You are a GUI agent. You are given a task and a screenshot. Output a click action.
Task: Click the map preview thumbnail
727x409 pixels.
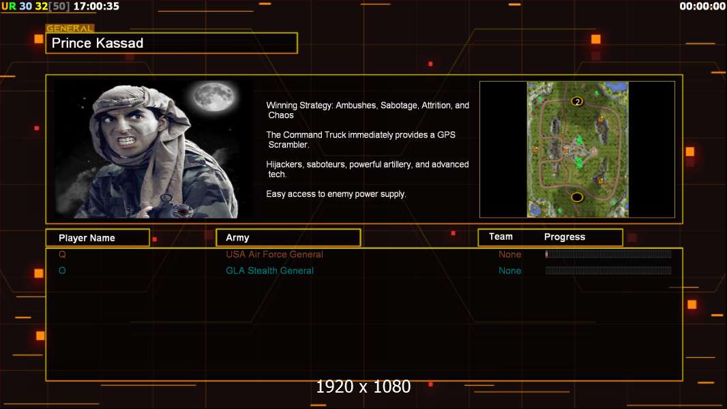coord(577,149)
